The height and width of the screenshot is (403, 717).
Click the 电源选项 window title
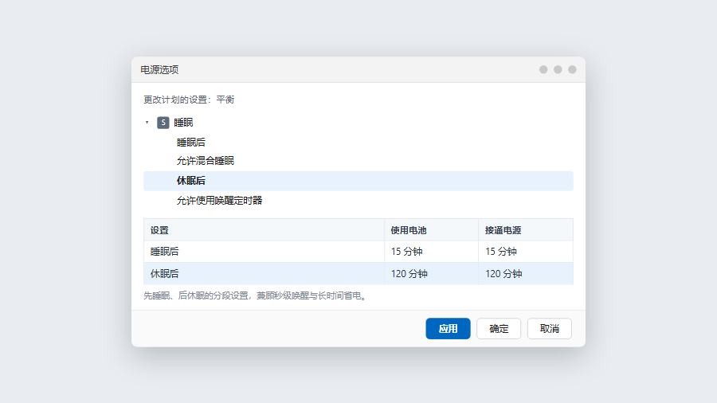point(159,69)
